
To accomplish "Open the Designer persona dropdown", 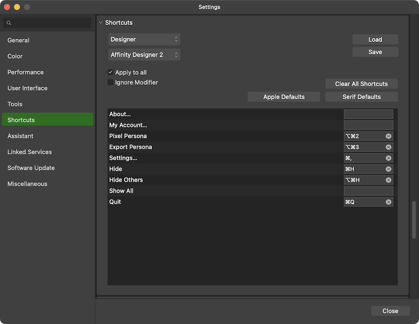I will pos(144,39).
